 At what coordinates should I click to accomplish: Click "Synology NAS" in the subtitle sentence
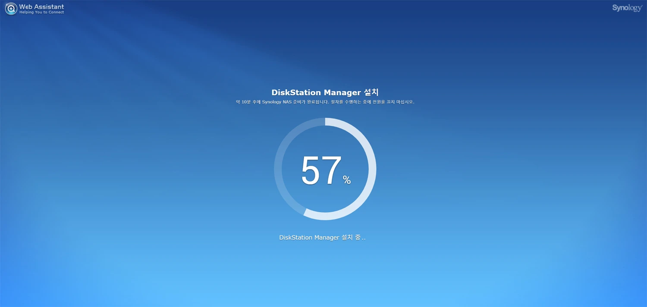click(276, 102)
